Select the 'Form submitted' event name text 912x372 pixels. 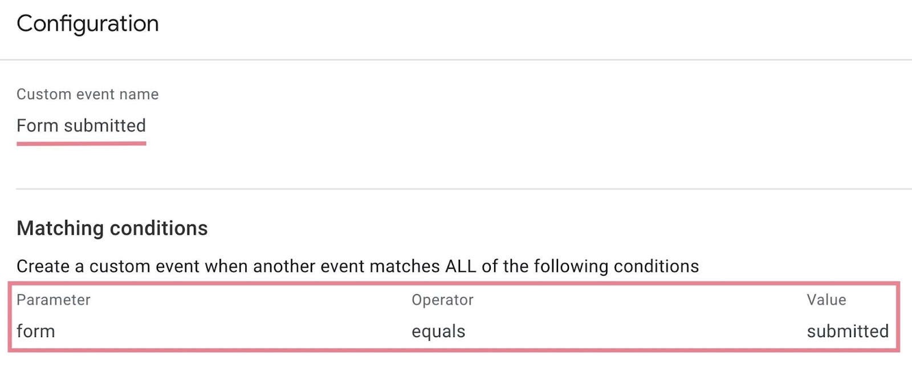tap(82, 125)
